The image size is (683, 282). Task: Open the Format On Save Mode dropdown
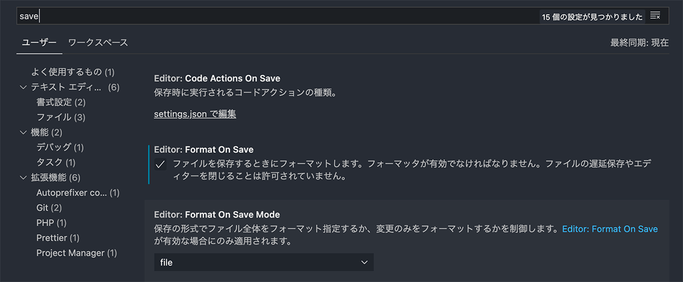click(x=264, y=262)
